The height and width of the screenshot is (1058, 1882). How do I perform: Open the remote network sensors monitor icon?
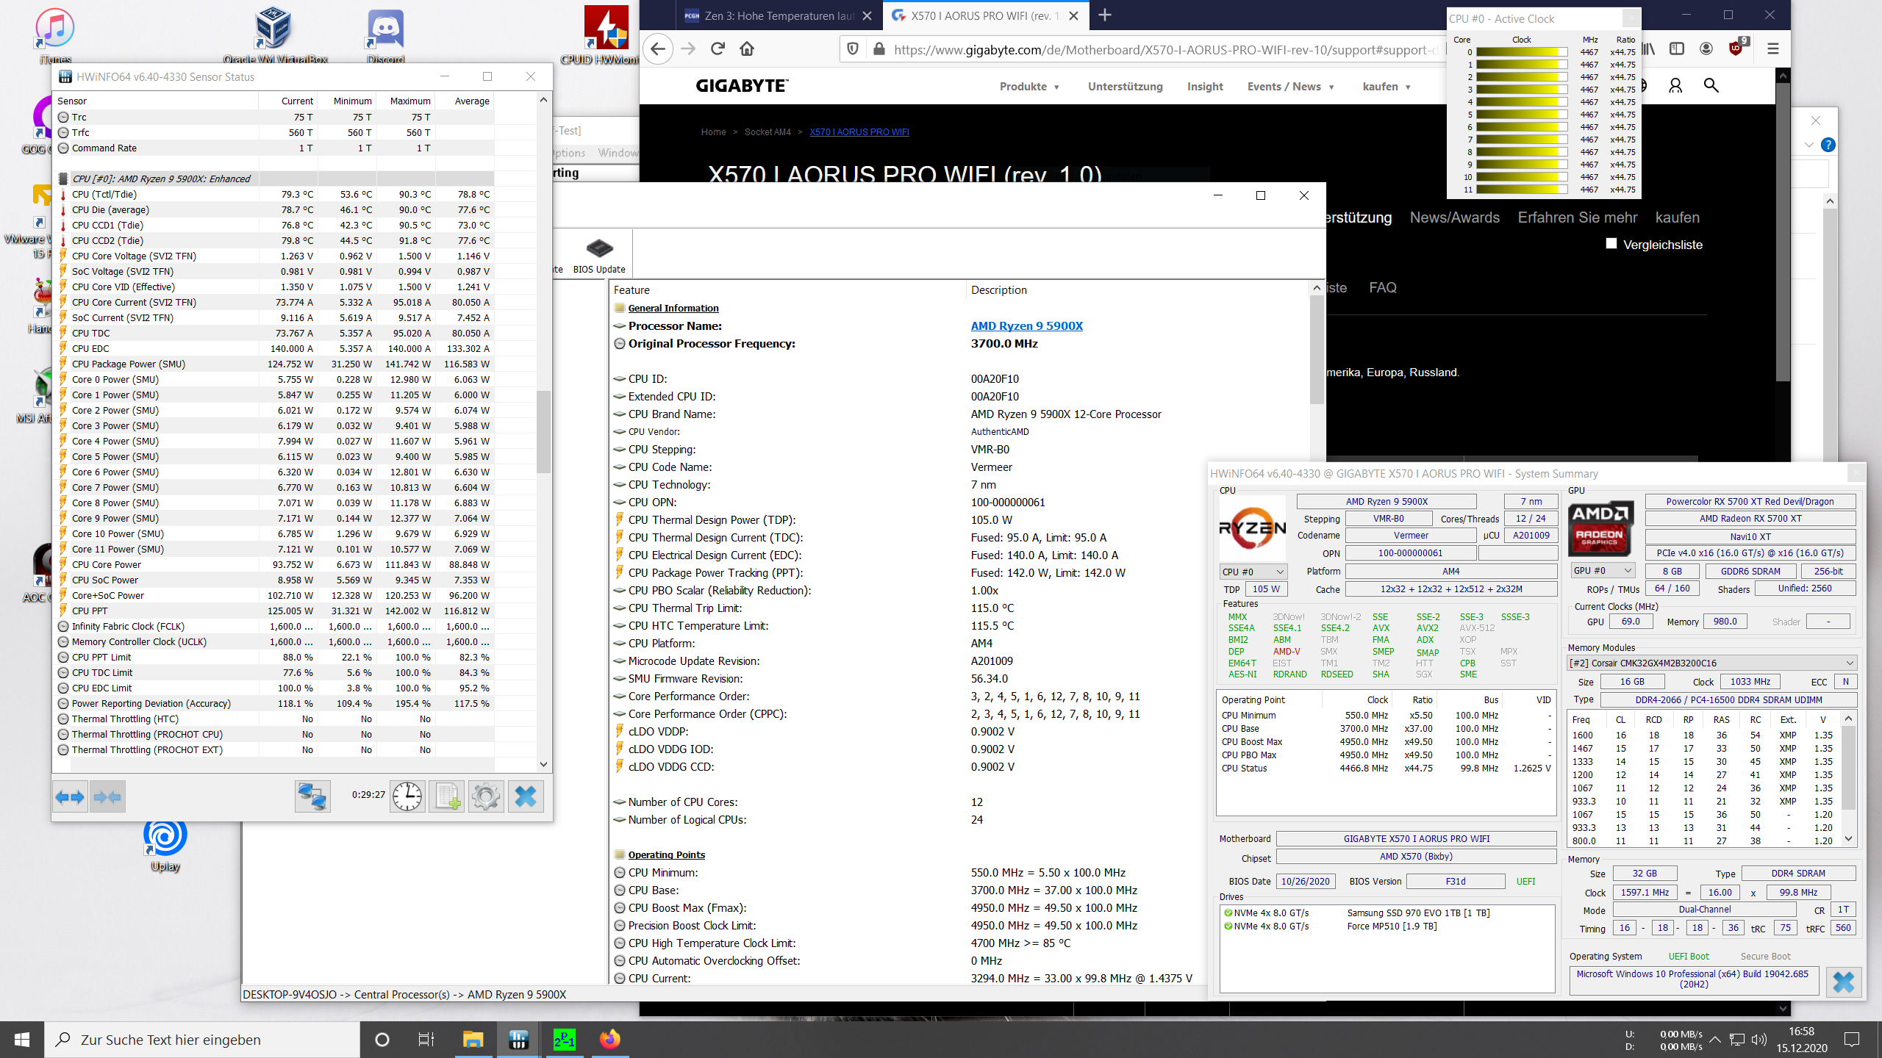click(312, 796)
